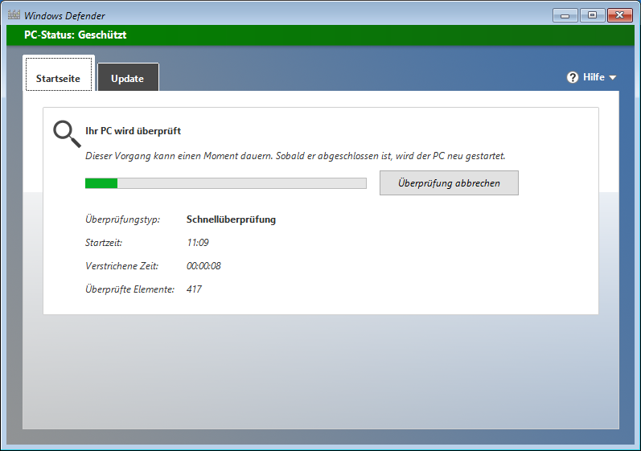641x451 pixels.
Task: Maximize the Windows Defender window
Action: pyautogui.click(x=592, y=14)
